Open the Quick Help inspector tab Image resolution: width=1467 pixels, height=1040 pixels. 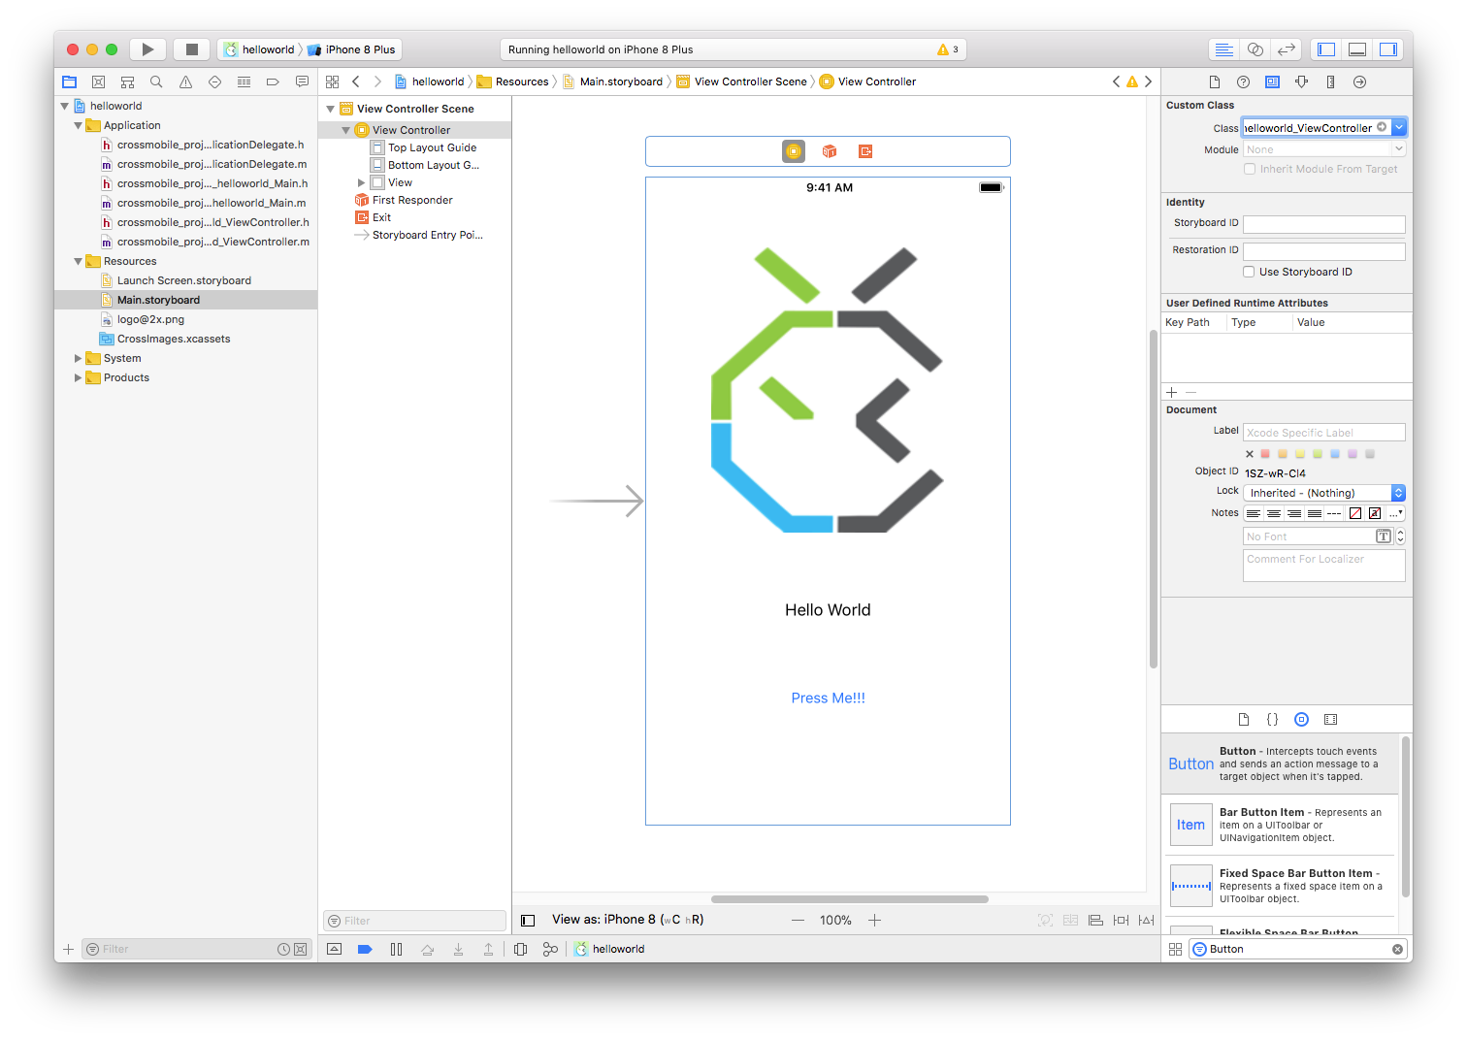[1243, 82]
